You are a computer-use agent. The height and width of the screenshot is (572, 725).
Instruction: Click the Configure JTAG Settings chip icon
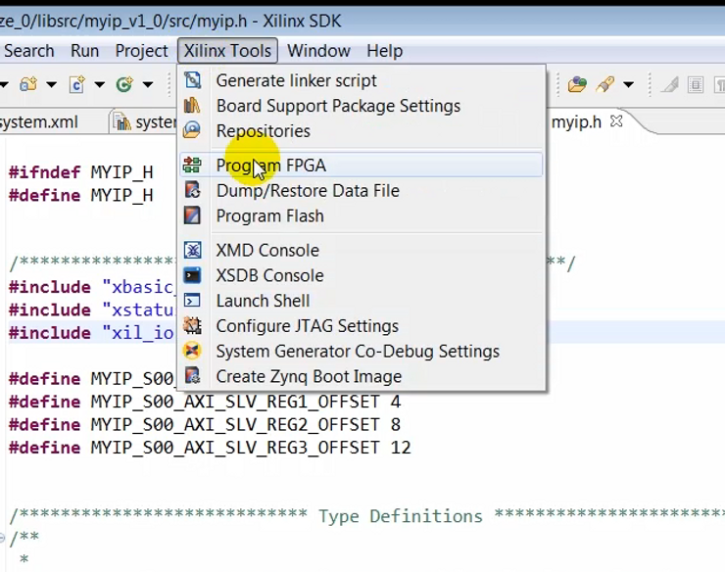(192, 325)
